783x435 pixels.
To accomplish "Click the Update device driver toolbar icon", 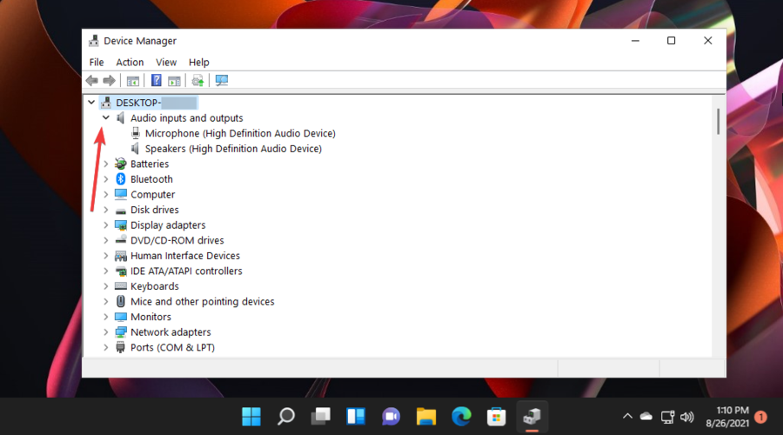I will point(197,80).
